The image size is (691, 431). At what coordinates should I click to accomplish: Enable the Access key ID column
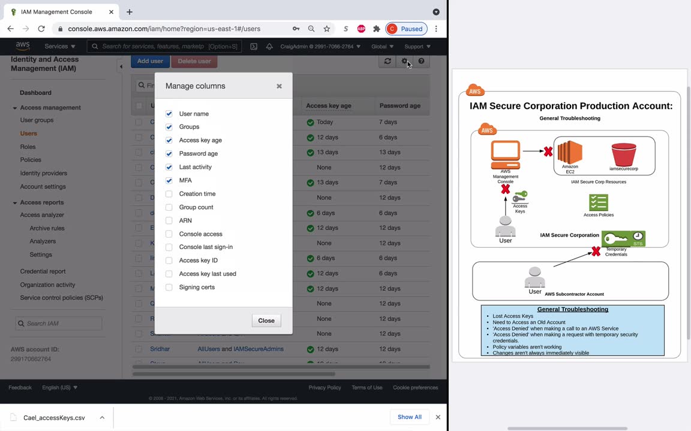coord(169,260)
